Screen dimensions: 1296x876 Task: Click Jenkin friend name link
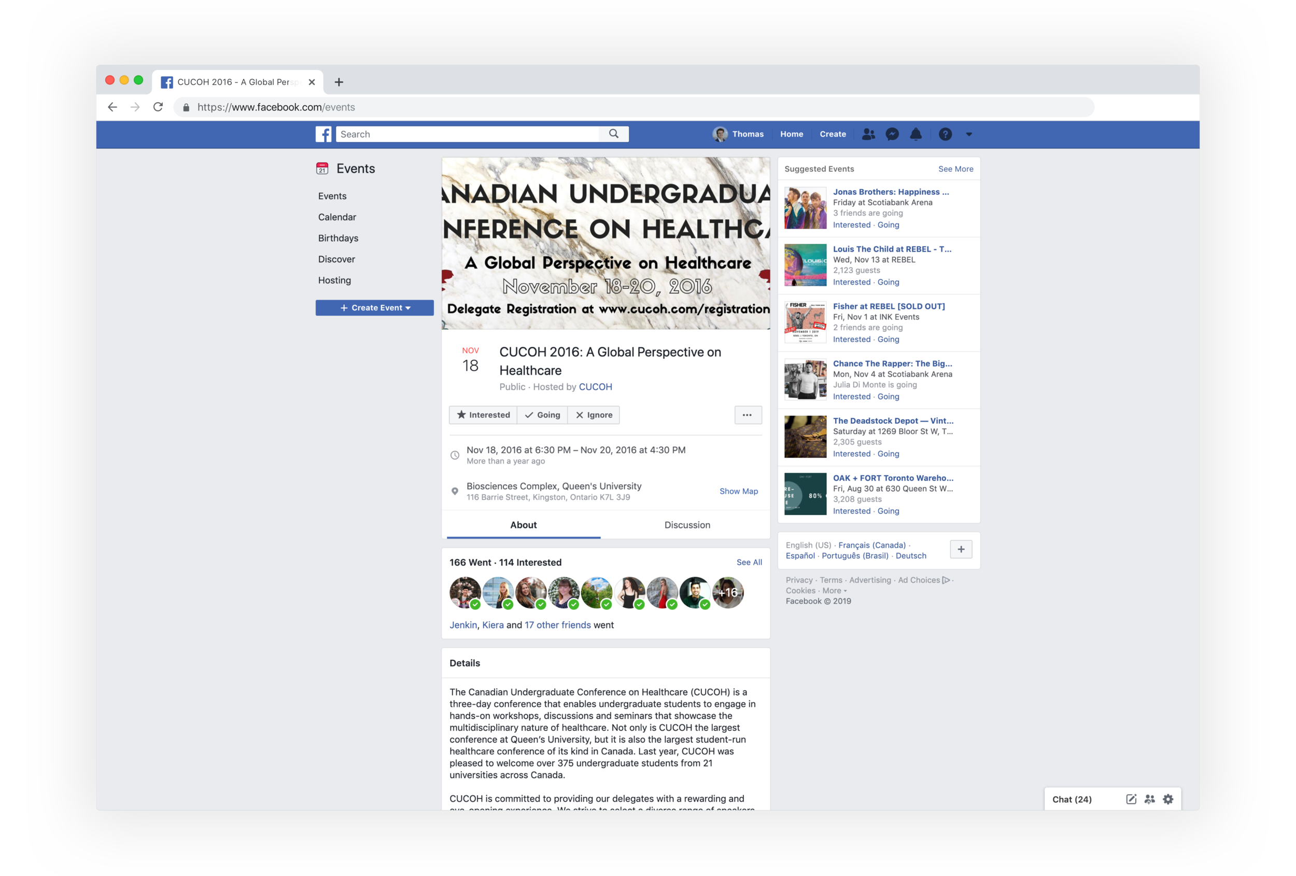pyautogui.click(x=463, y=625)
